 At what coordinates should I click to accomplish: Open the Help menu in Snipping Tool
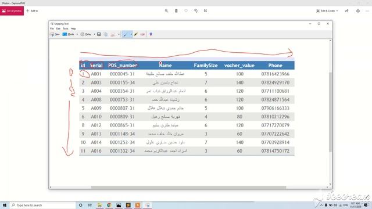click(73, 28)
